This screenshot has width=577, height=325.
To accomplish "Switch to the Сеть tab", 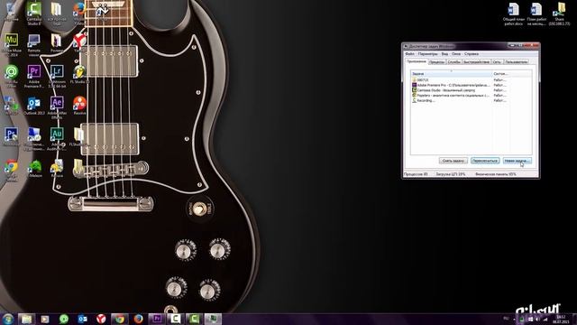I will 497,62.
